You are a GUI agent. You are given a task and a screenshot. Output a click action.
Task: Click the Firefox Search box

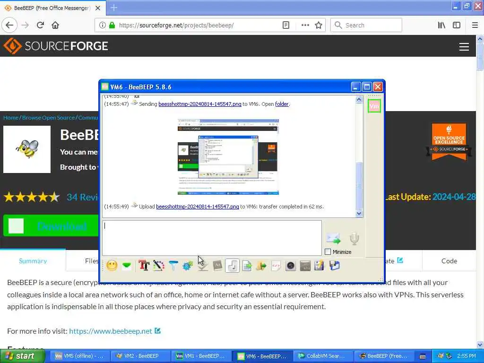(x=366, y=25)
